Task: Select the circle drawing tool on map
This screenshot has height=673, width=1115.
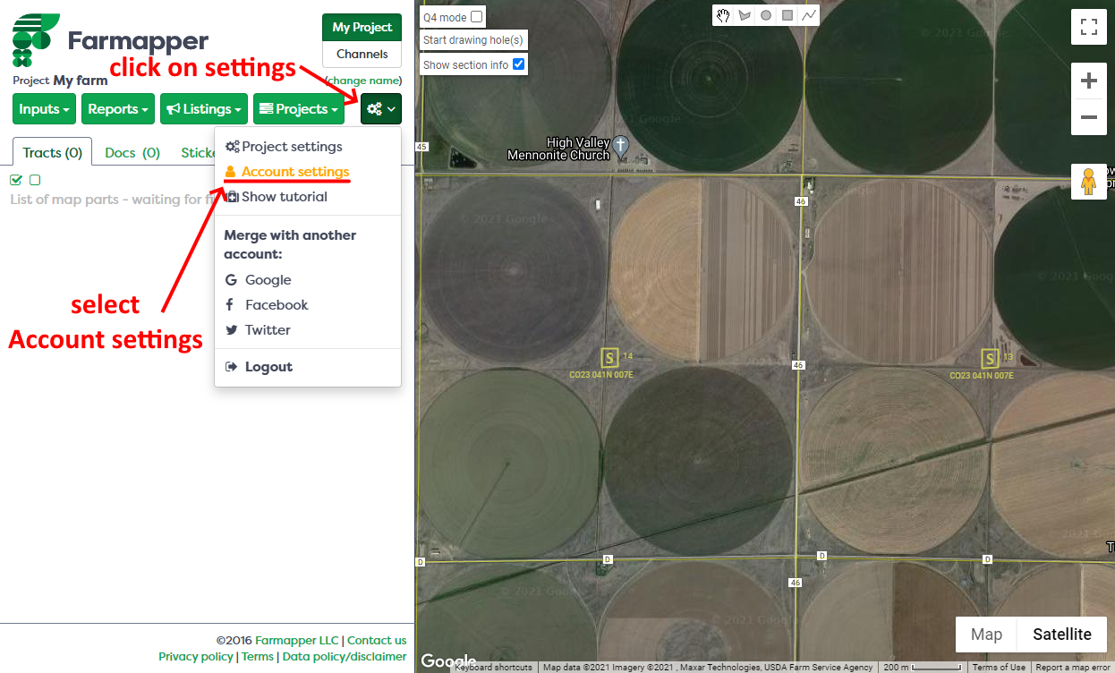Action: pyautogui.click(x=766, y=15)
